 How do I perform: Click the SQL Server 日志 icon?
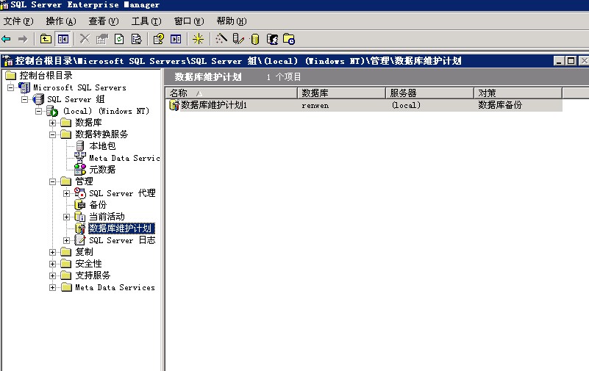[80, 240]
